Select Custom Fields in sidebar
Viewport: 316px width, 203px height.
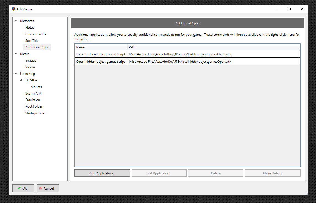point(36,34)
